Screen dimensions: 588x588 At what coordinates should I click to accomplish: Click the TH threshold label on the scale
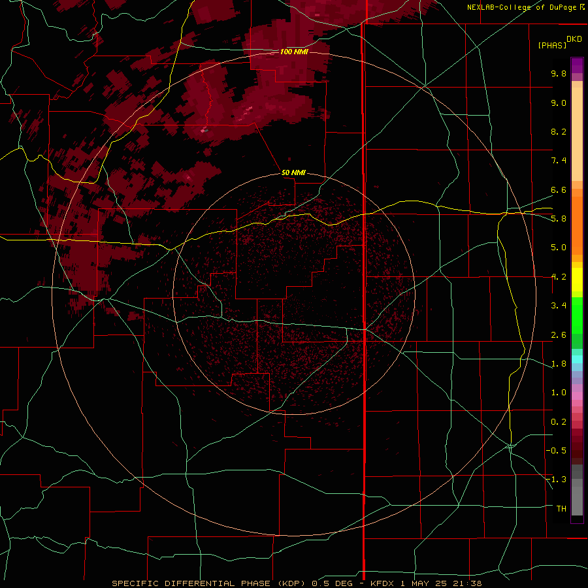tap(561, 509)
